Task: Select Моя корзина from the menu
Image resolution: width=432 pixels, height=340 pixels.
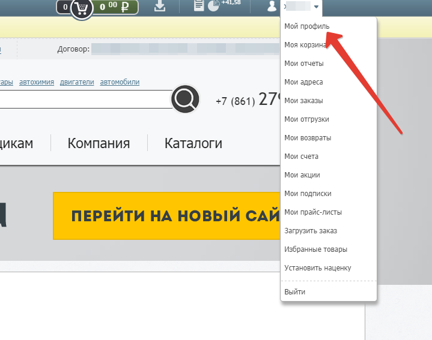Action: [305, 45]
